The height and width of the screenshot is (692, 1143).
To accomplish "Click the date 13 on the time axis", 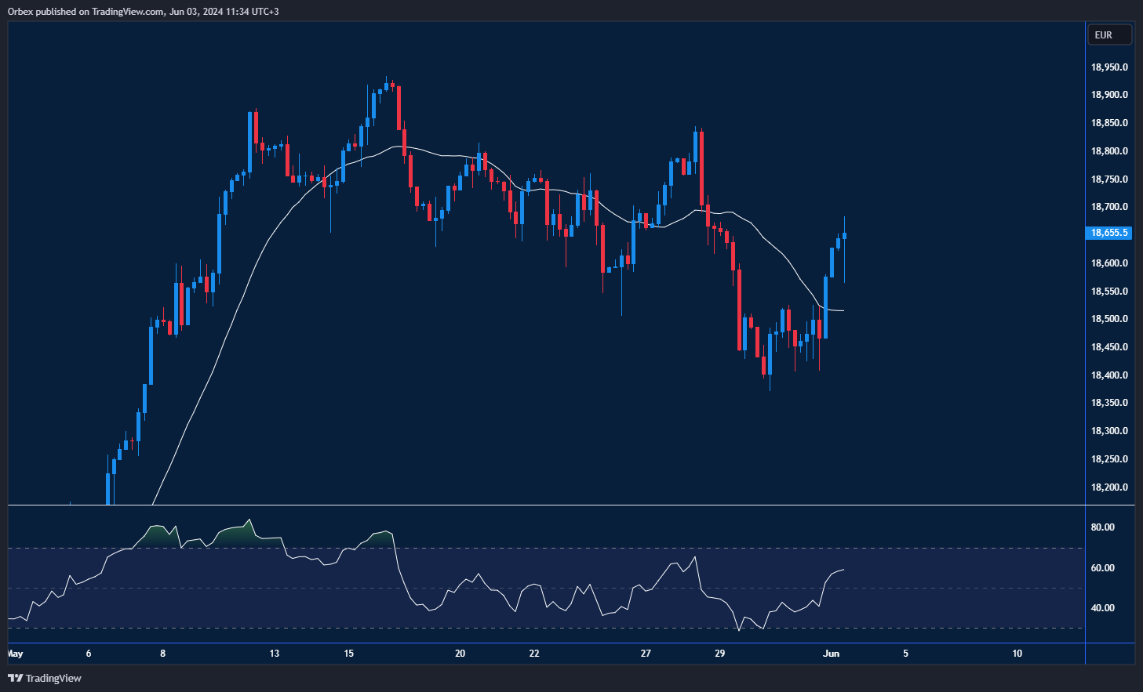I will coord(274,654).
